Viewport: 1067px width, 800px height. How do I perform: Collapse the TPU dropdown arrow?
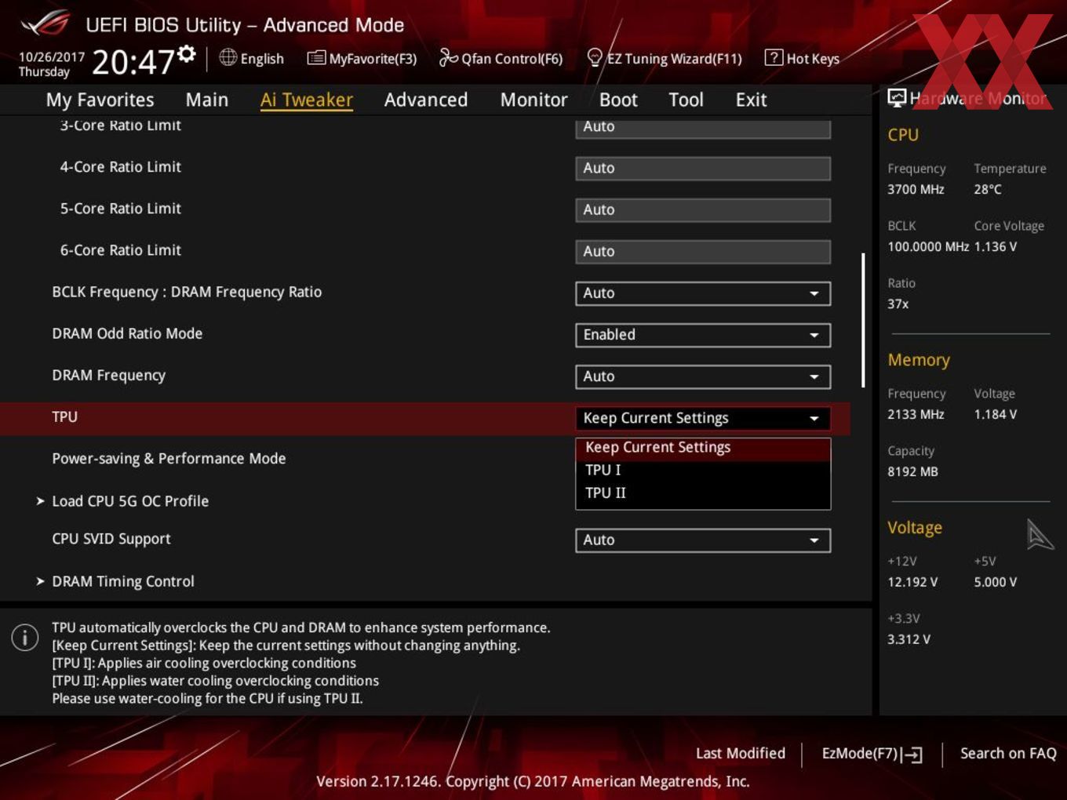[x=814, y=419]
